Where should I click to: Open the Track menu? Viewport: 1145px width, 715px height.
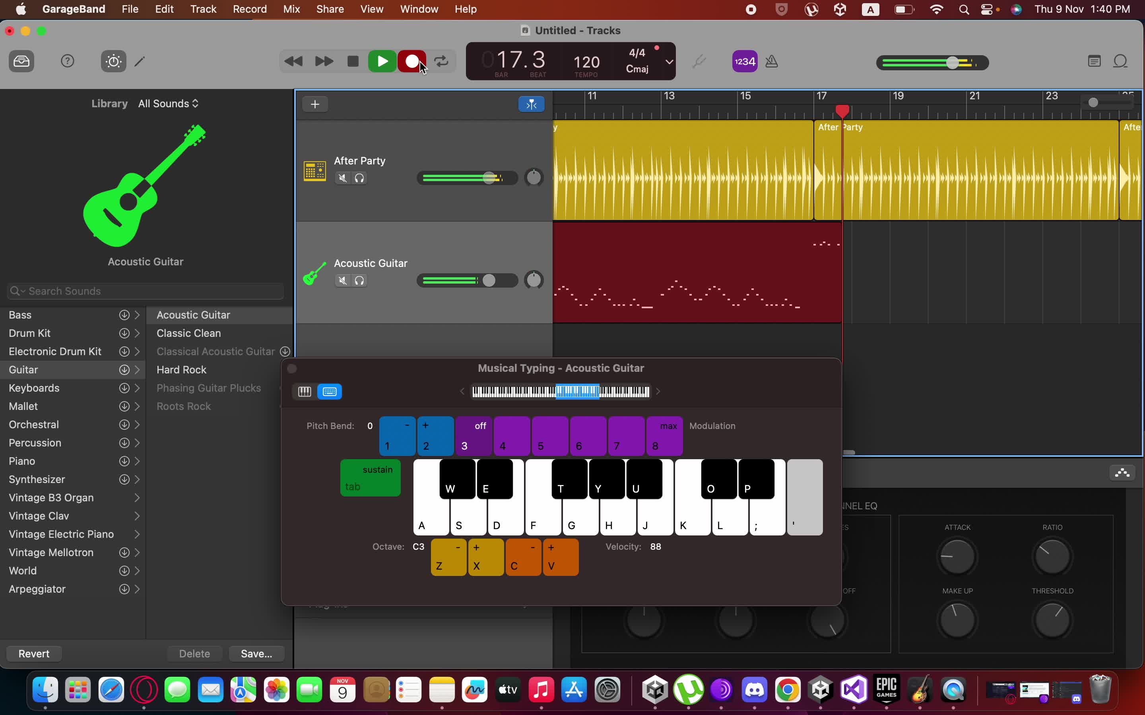[x=203, y=9]
